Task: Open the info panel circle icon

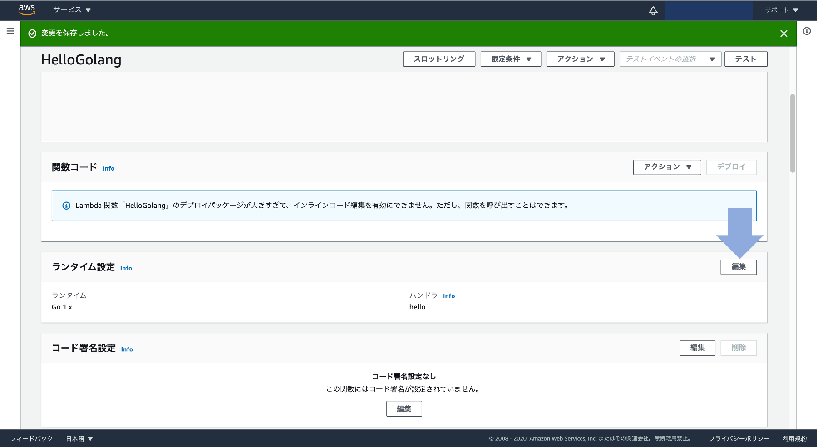Action: (x=807, y=31)
